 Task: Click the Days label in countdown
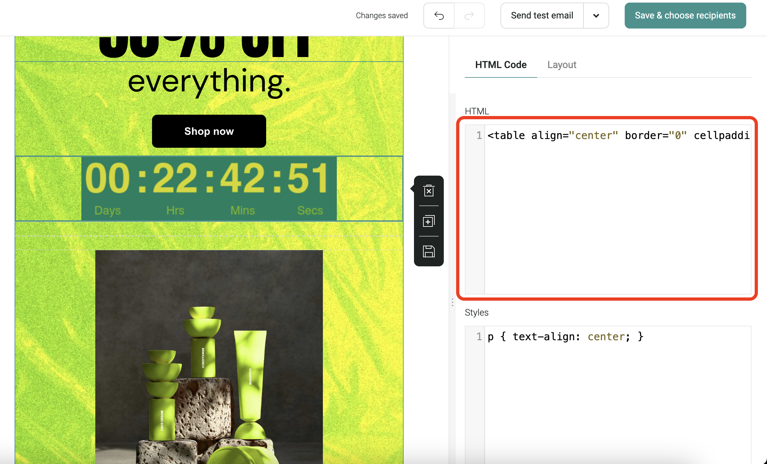[x=108, y=211]
